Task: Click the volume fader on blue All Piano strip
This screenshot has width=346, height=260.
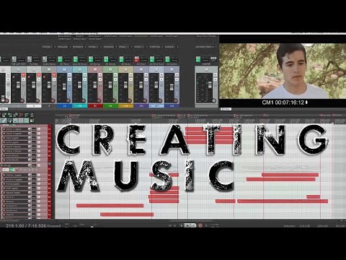Action: pyautogui.click(x=64, y=87)
